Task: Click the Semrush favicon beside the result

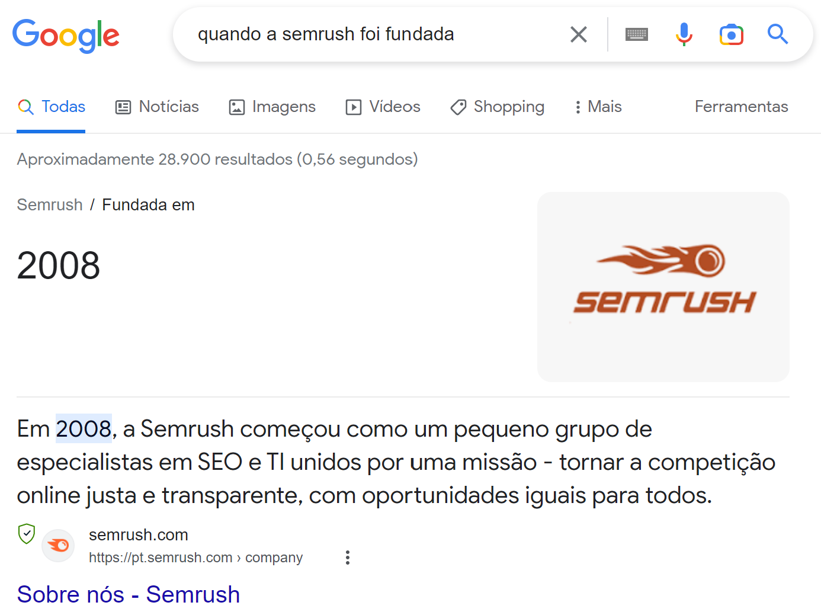Action: 58,545
